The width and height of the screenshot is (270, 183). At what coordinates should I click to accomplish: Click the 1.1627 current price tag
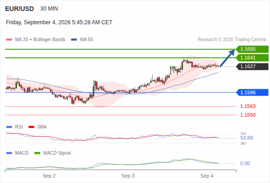click(252, 66)
